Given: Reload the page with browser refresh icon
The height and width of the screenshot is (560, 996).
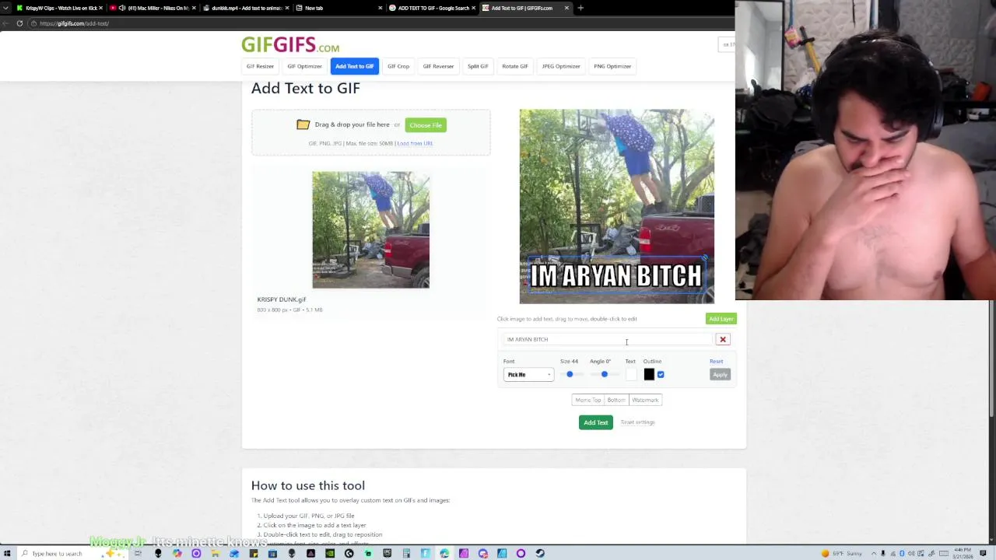Looking at the screenshot, I should (19, 23).
